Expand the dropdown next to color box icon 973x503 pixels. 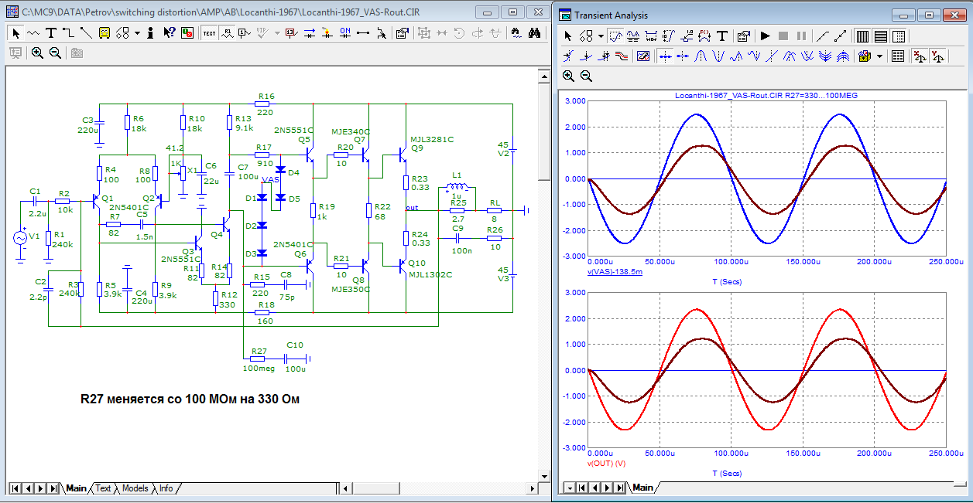coord(881,56)
